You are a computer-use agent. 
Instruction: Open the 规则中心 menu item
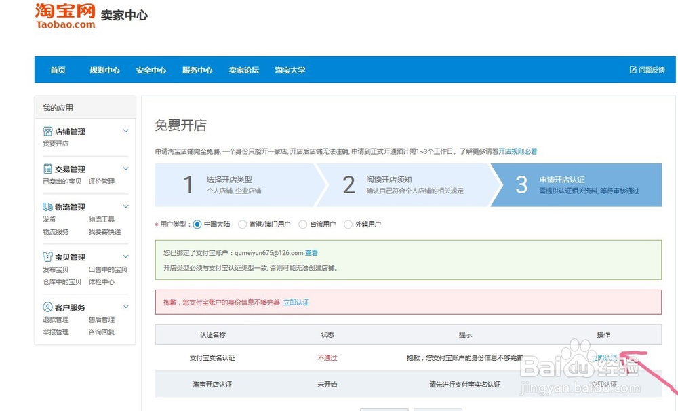point(105,70)
